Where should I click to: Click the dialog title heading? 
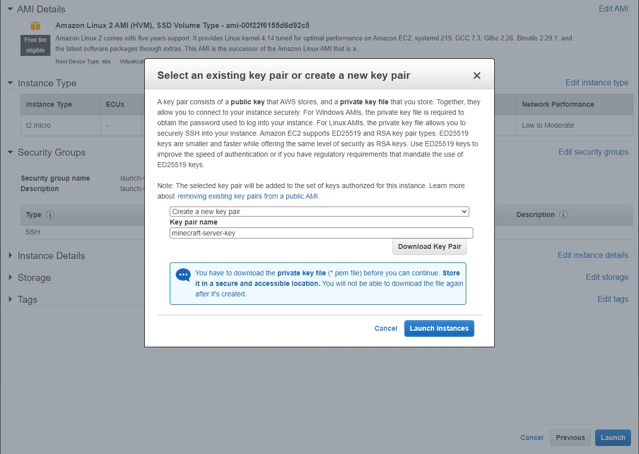pos(284,75)
